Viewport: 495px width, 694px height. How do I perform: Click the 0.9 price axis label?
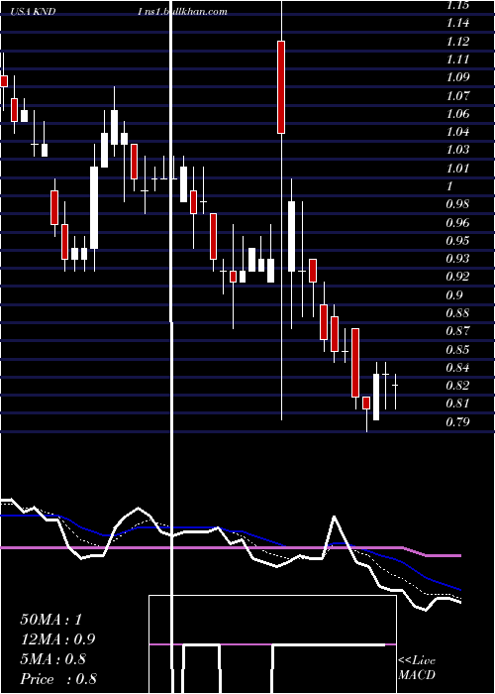pyautogui.click(x=454, y=294)
